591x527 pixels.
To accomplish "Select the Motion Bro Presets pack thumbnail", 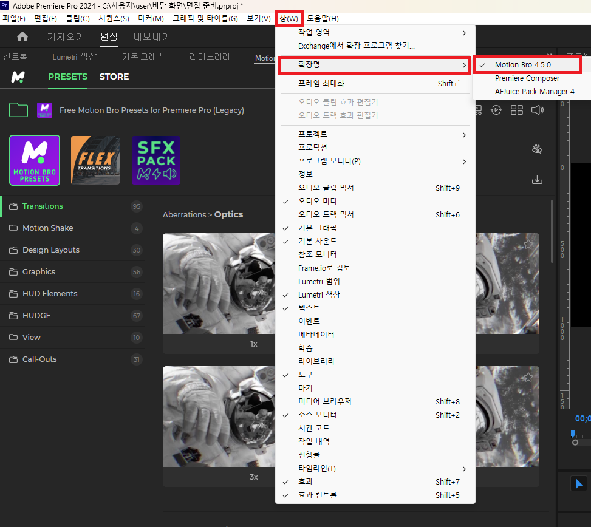I will 35,160.
